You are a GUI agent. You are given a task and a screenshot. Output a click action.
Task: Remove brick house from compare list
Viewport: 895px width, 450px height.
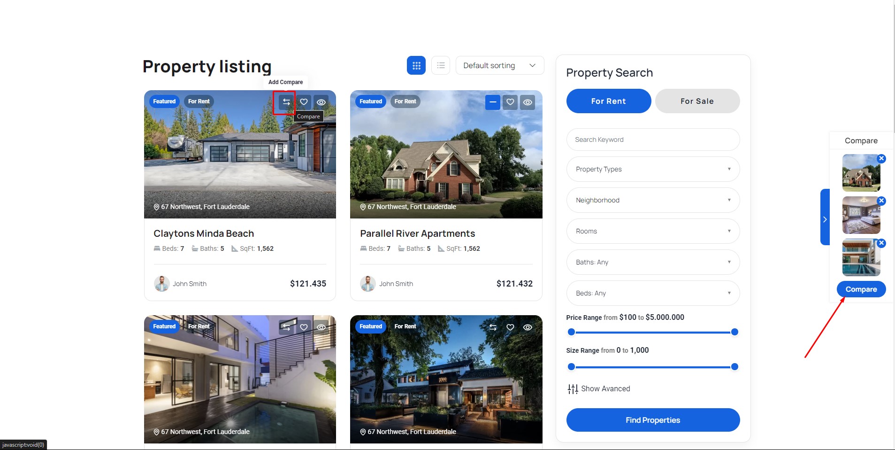coord(881,159)
